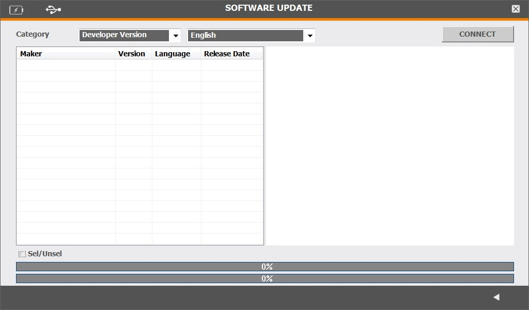Click the USB connection icon
529x310 pixels.
pyautogui.click(x=53, y=9)
